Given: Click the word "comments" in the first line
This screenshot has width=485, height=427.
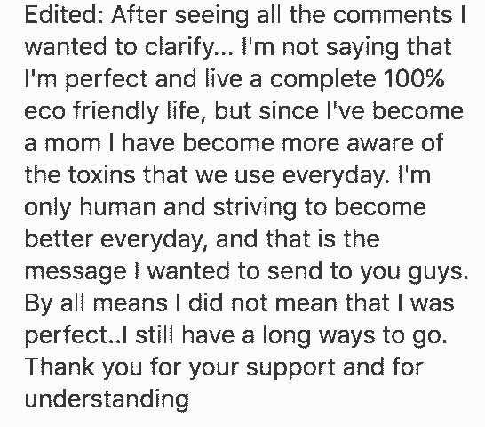Looking at the screenshot, I should [x=393, y=15].
